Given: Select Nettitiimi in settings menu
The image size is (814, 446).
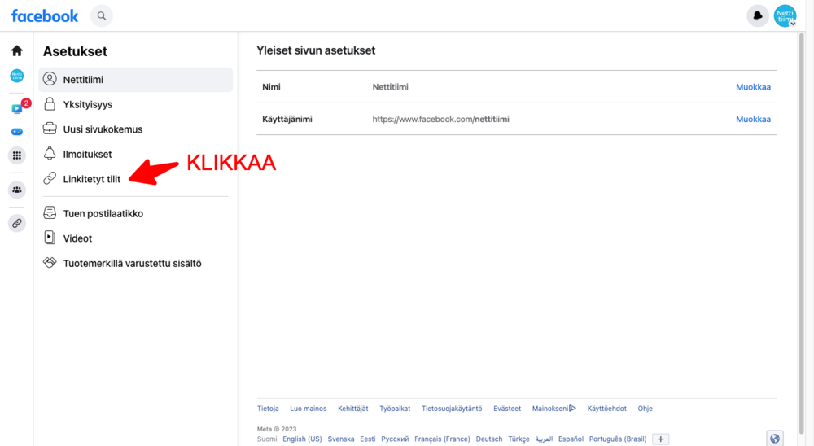Looking at the screenshot, I should [135, 80].
